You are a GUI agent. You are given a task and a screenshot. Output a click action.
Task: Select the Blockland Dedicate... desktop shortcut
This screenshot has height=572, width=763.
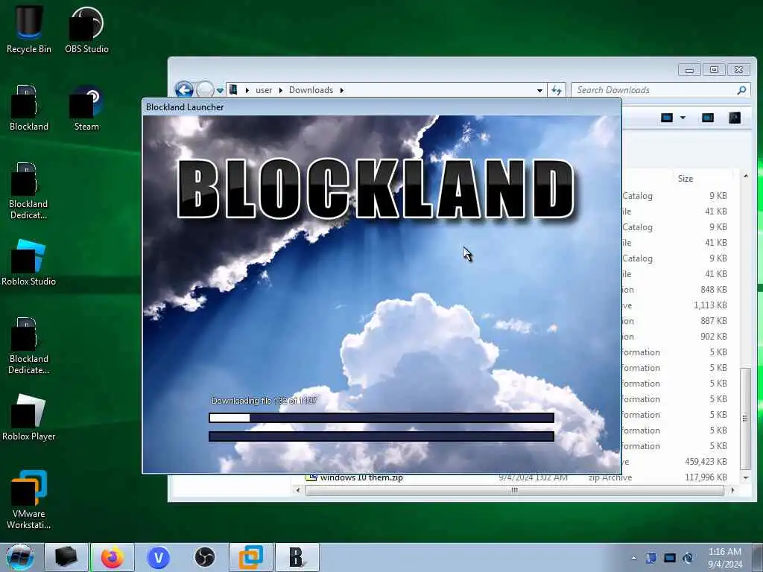tap(29, 346)
